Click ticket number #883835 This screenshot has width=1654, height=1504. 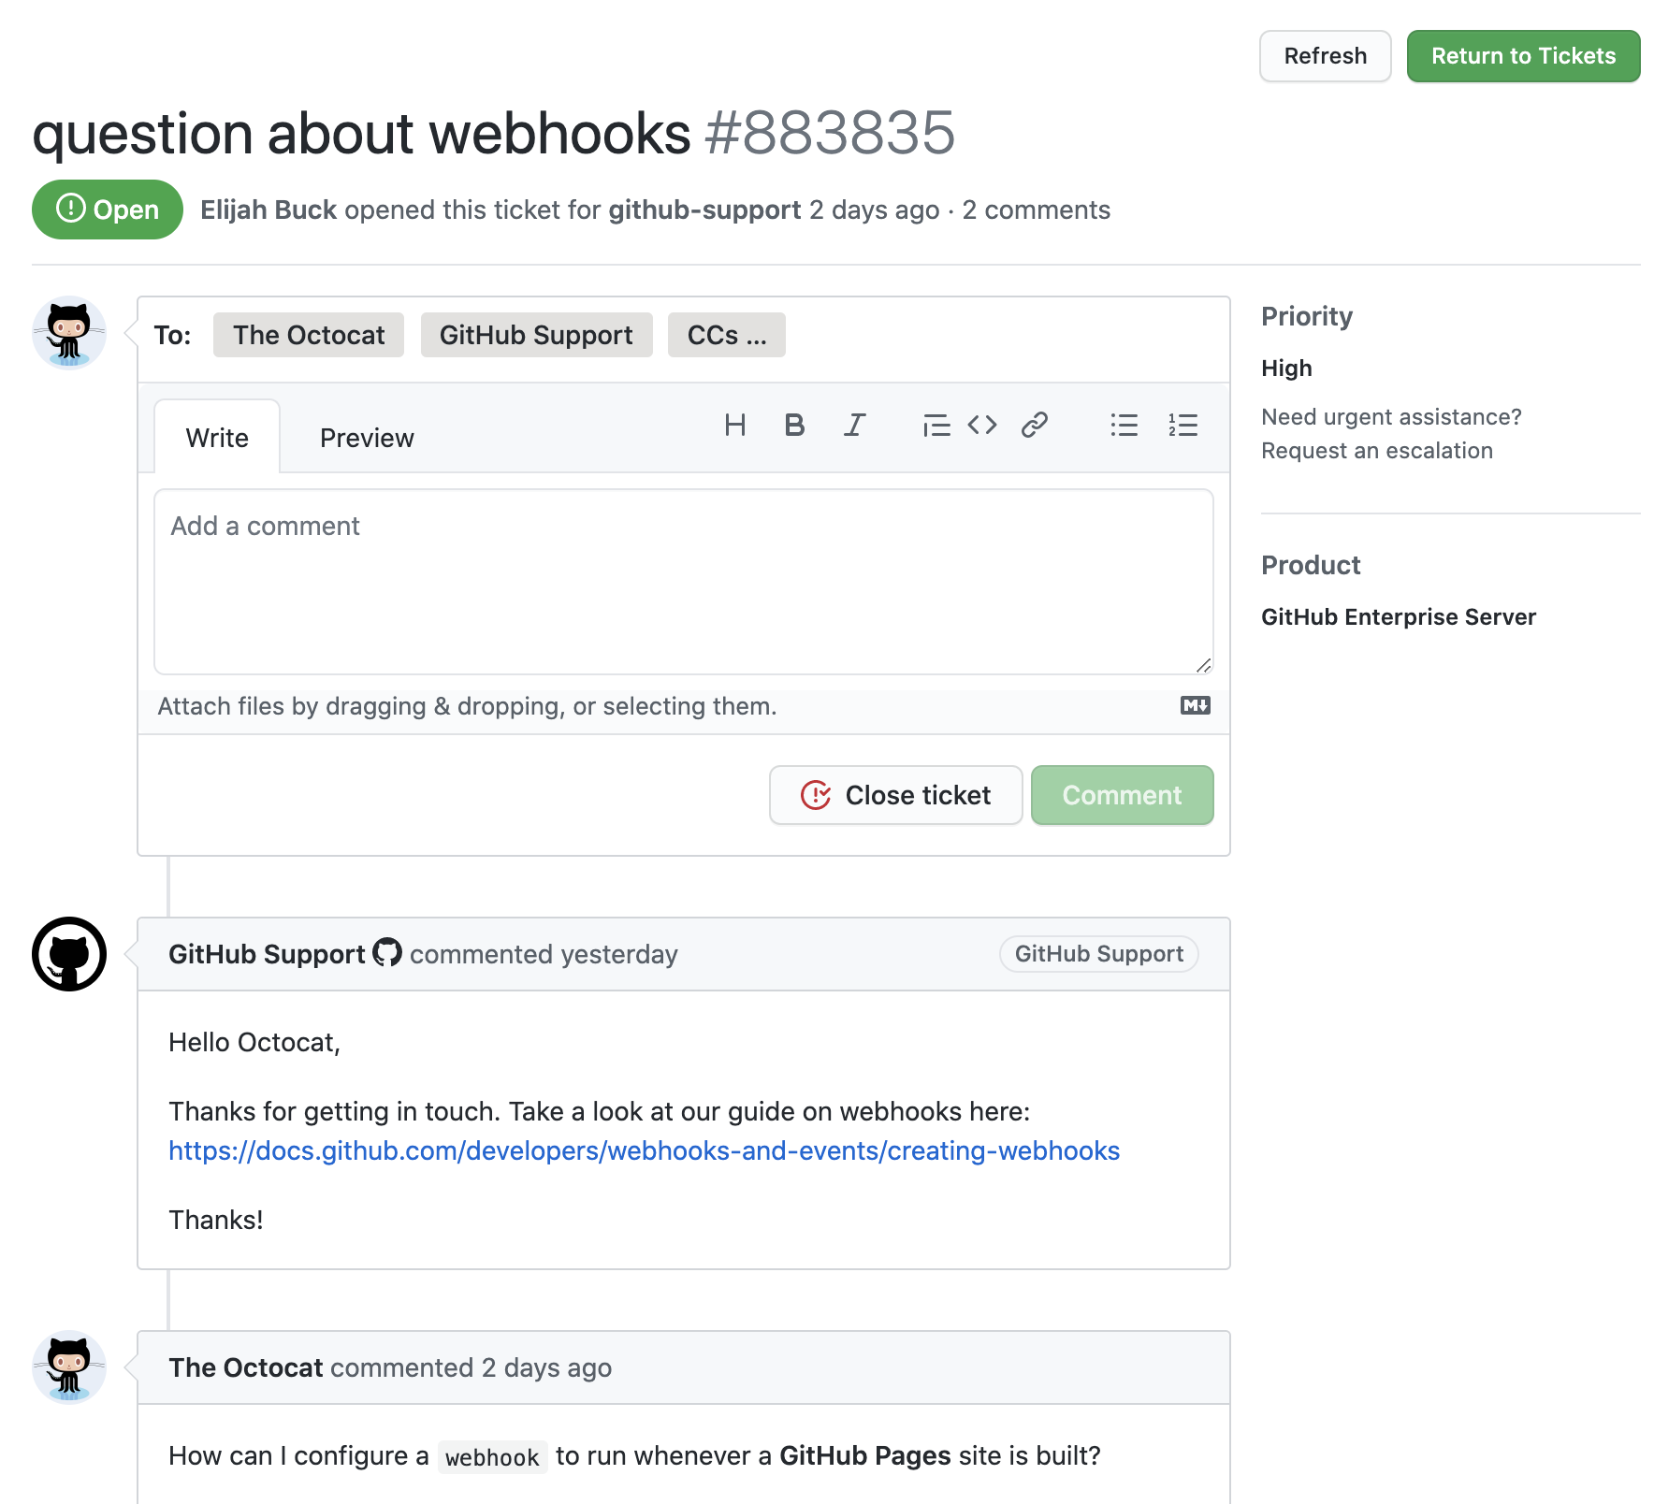830,133
